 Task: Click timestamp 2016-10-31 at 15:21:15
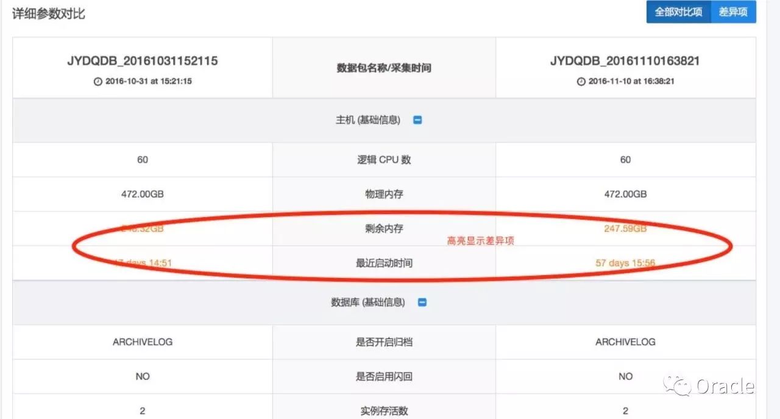[x=148, y=81]
